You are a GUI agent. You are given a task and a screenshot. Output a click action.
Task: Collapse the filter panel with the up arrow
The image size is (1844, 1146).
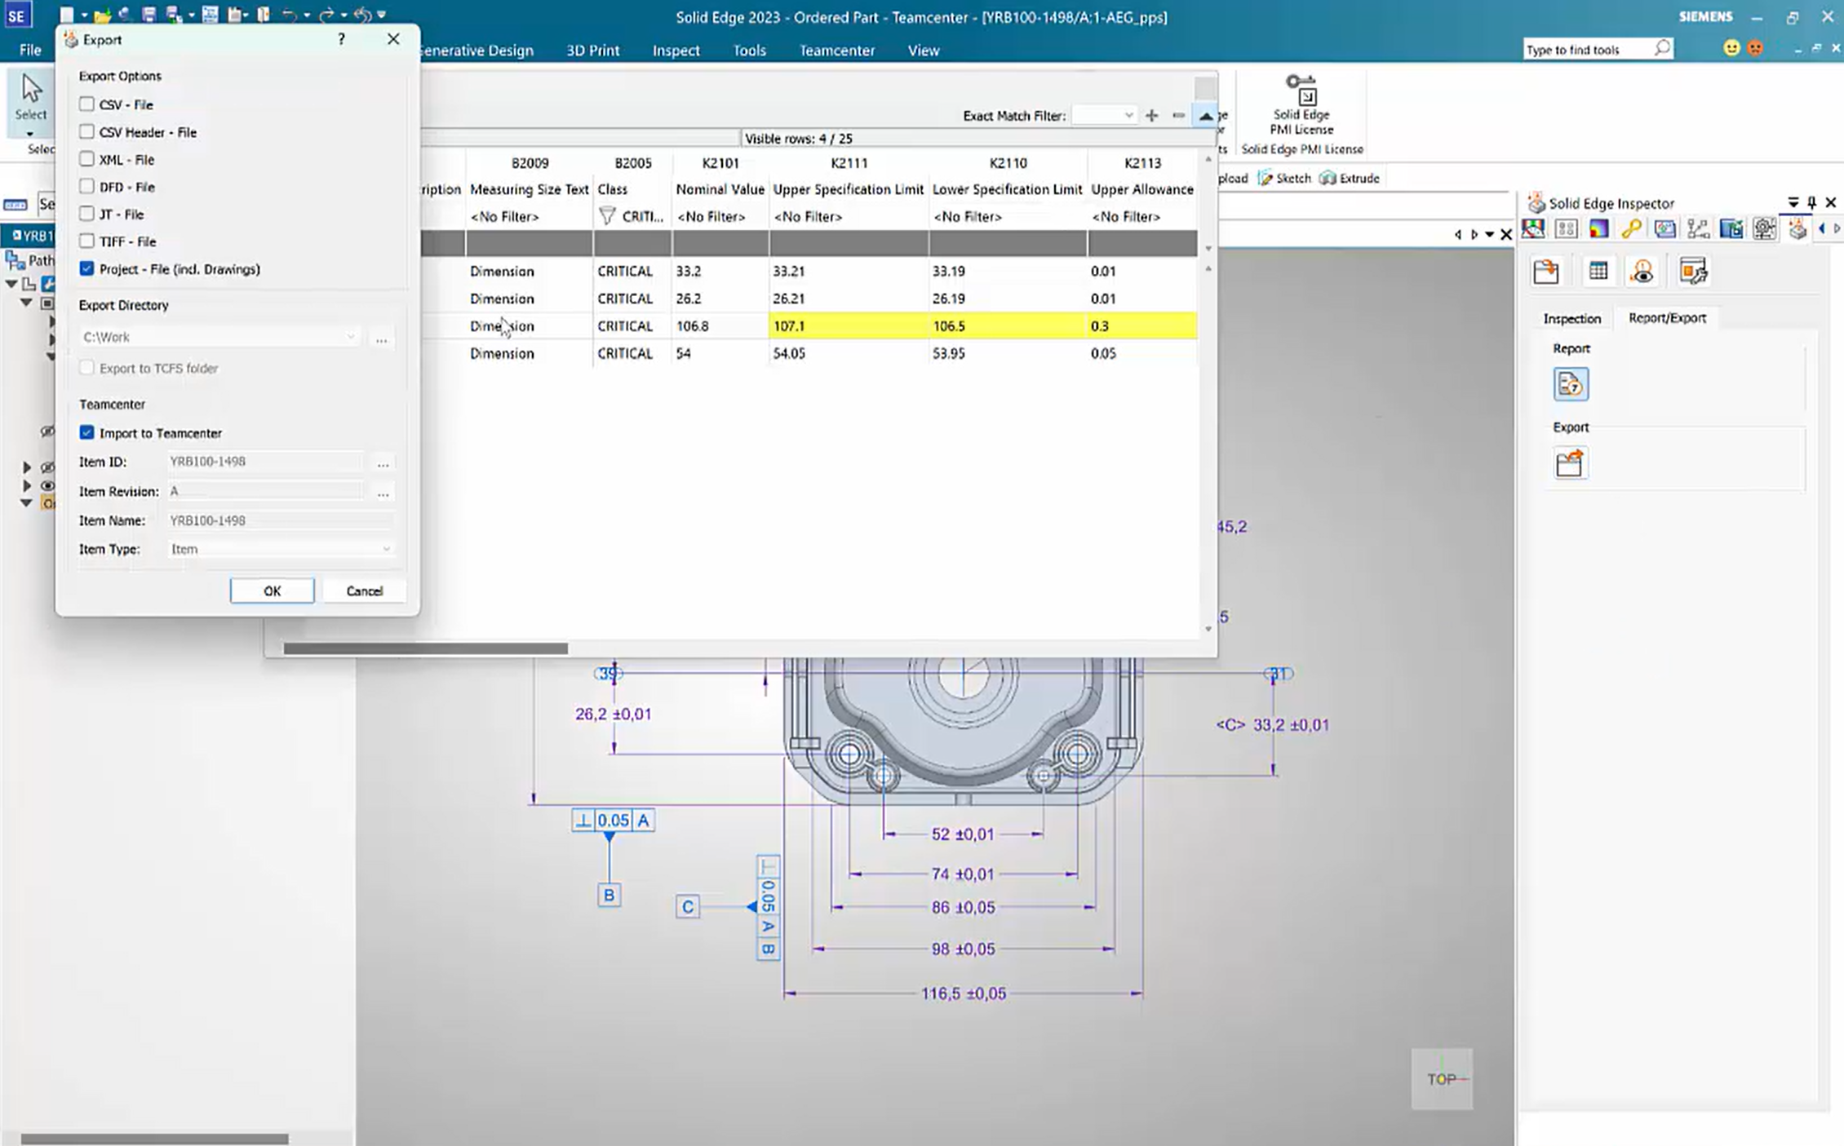click(1205, 116)
